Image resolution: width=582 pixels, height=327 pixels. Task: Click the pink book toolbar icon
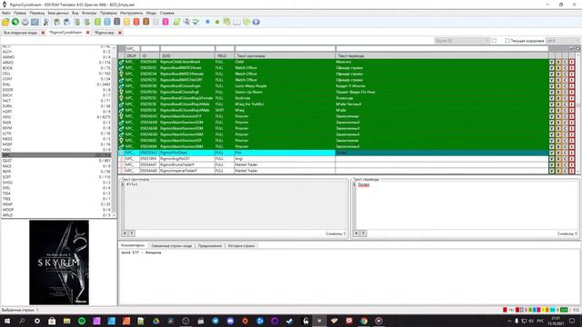166,22
